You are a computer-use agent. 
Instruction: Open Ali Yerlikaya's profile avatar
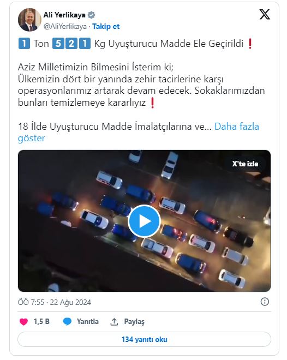pos(29,20)
